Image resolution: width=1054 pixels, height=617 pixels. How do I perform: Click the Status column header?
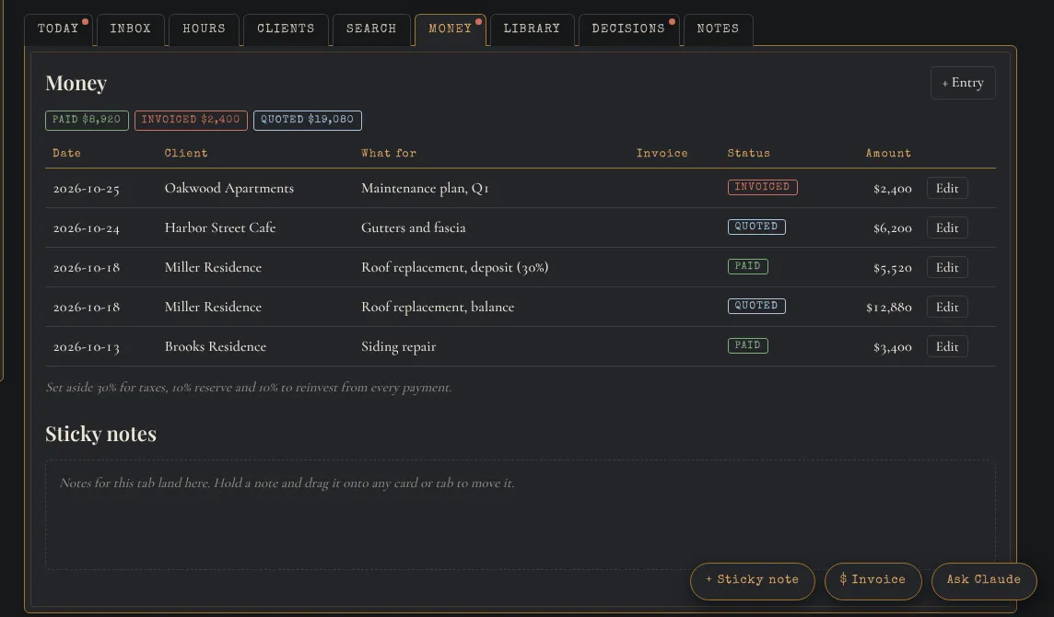[749, 153]
